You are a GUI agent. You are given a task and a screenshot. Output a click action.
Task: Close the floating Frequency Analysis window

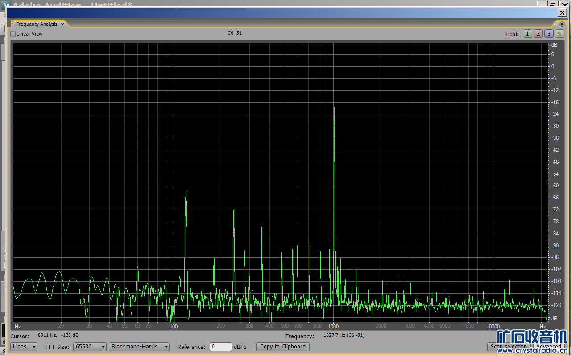(x=562, y=13)
